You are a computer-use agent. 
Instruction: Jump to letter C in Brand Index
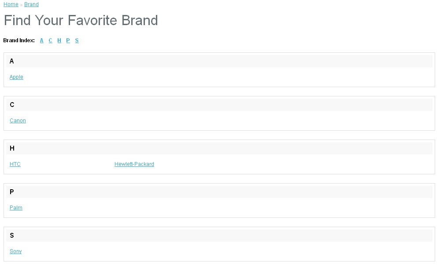pyautogui.click(x=50, y=40)
